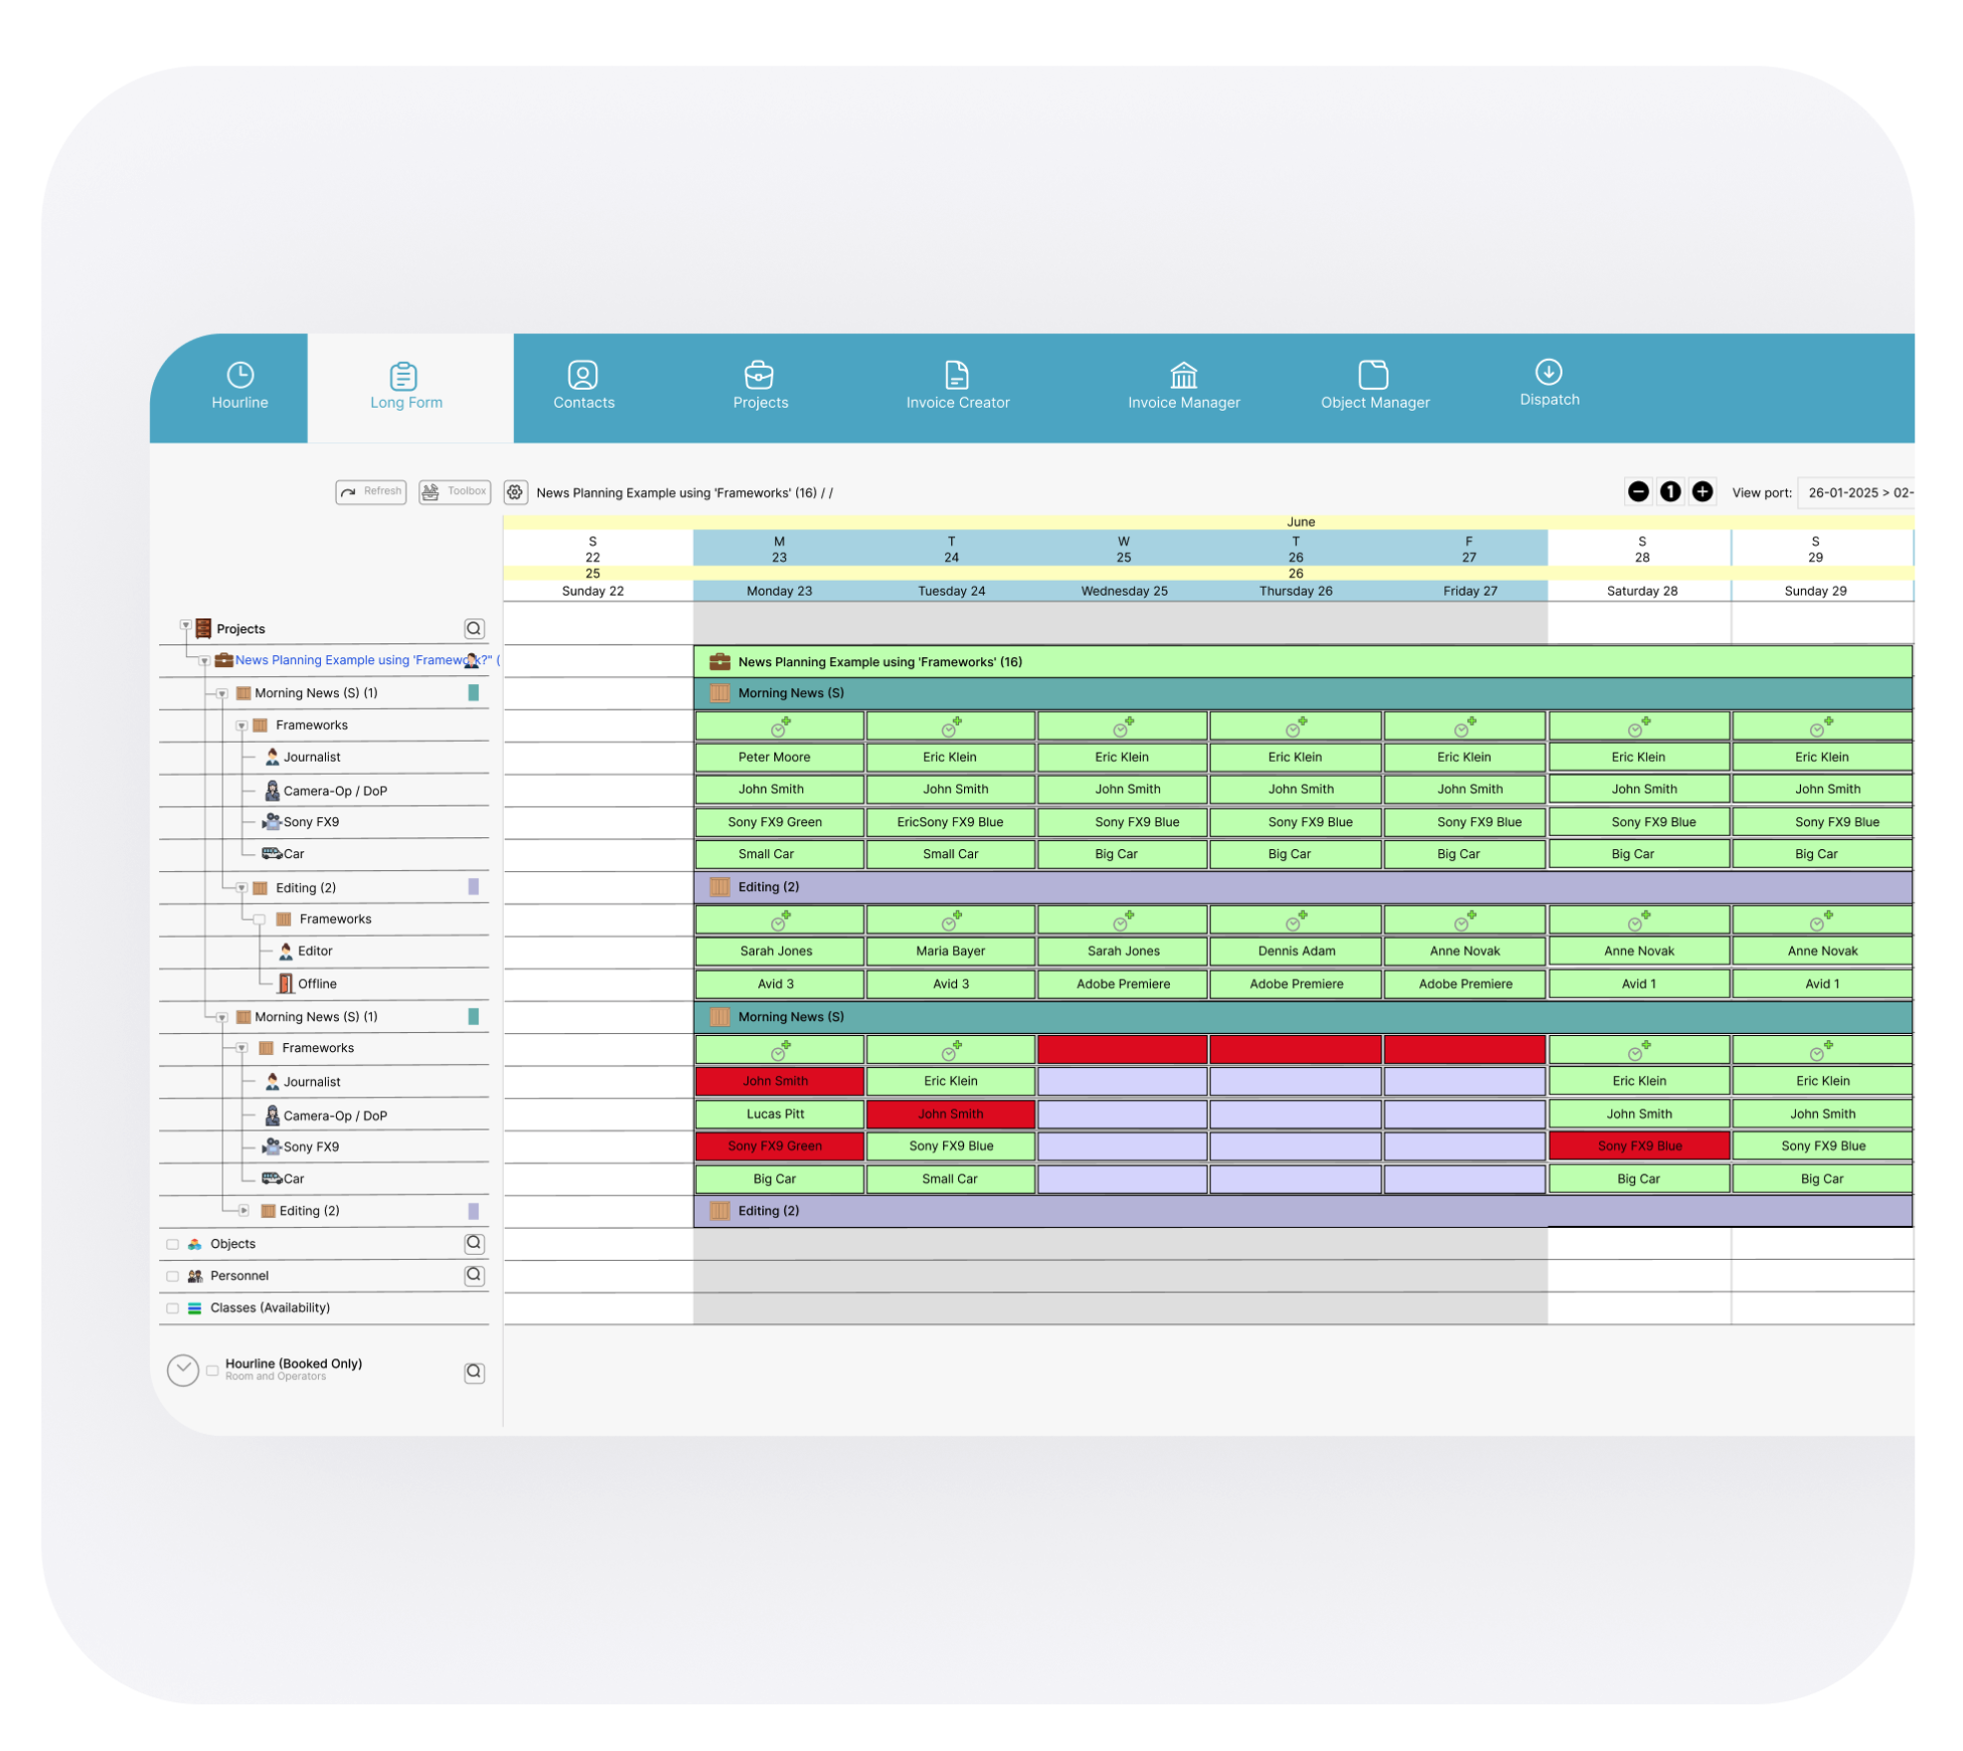
Task: Click the purple swatch beside first Editing (2)
Action: tap(473, 887)
